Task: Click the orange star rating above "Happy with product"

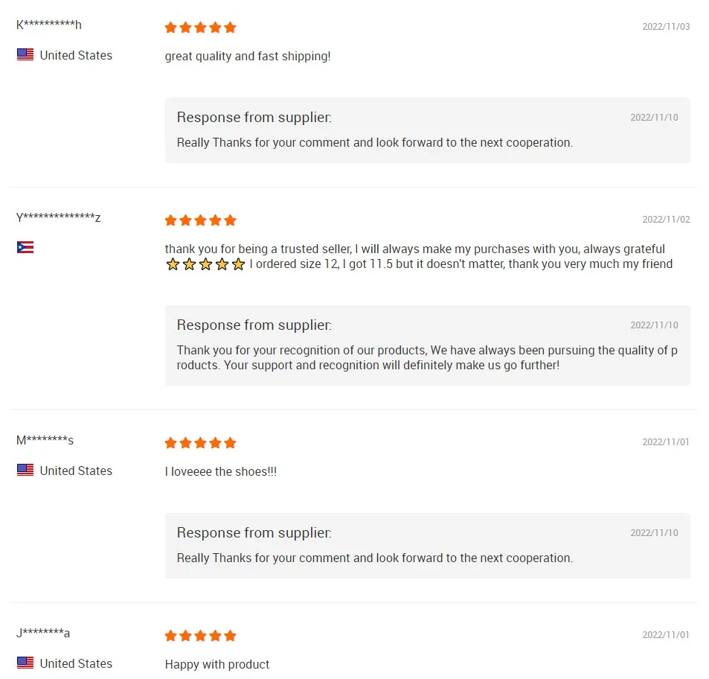Action: coord(200,636)
